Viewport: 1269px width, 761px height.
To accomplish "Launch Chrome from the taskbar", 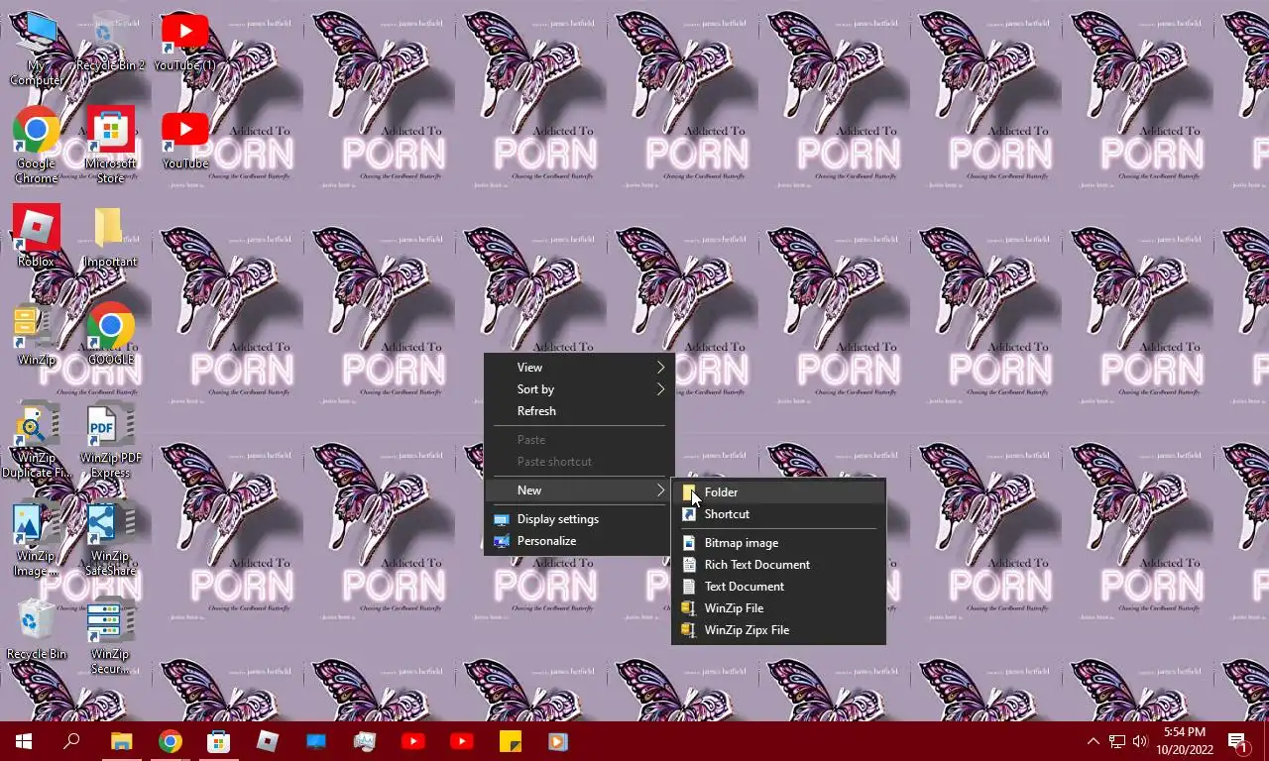I will coord(171,741).
